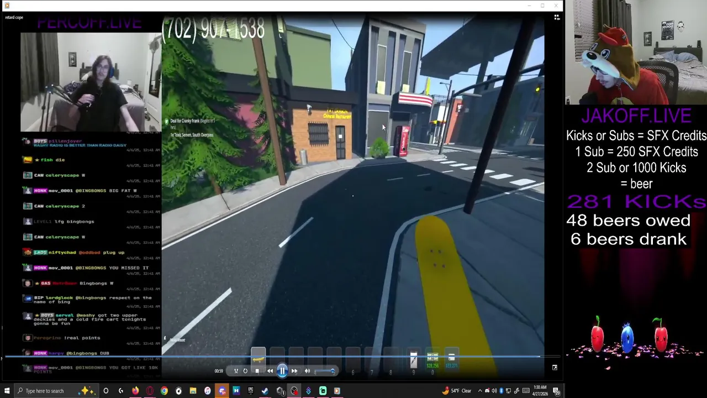Click chat message 'YOU MISSED IT'

point(128,268)
